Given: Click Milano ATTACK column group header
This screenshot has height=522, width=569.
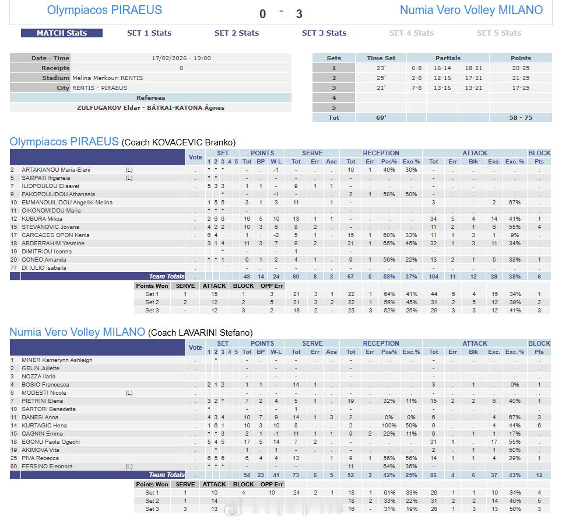Looking at the screenshot, I should point(475,343).
